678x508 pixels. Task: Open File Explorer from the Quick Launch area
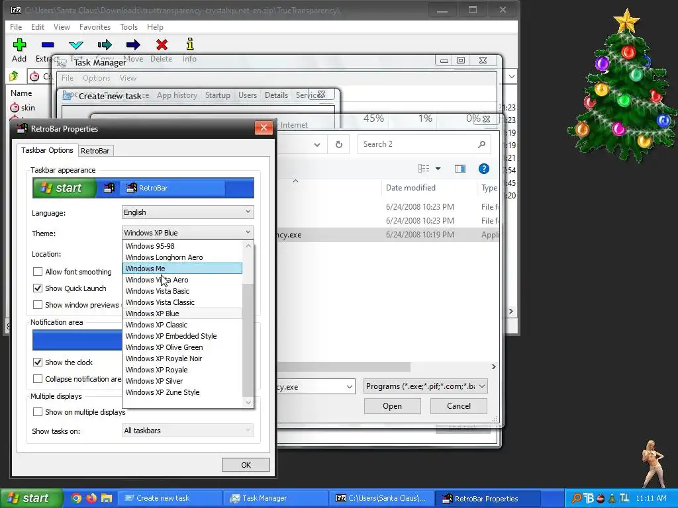tap(107, 498)
